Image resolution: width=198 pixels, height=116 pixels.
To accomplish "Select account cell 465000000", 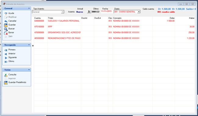I will [x=39, y=38].
